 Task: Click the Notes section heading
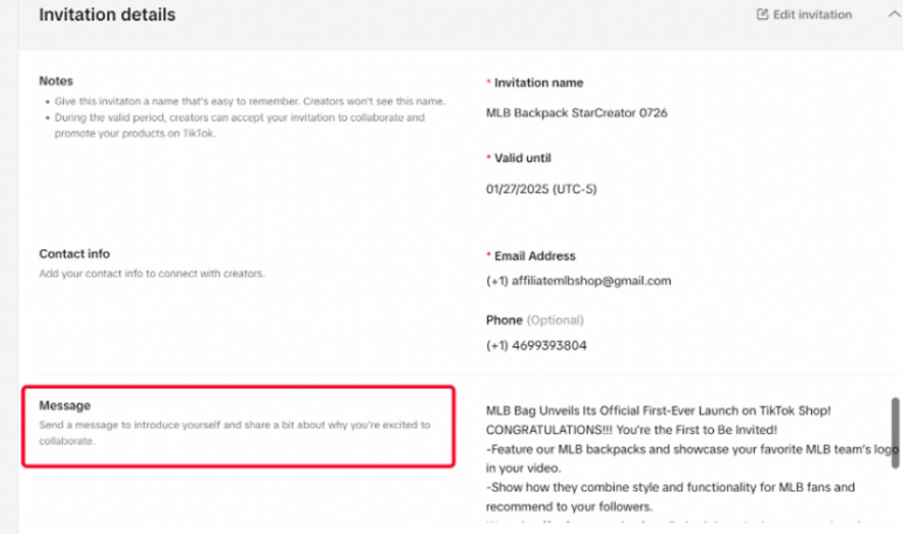click(56, 81)
